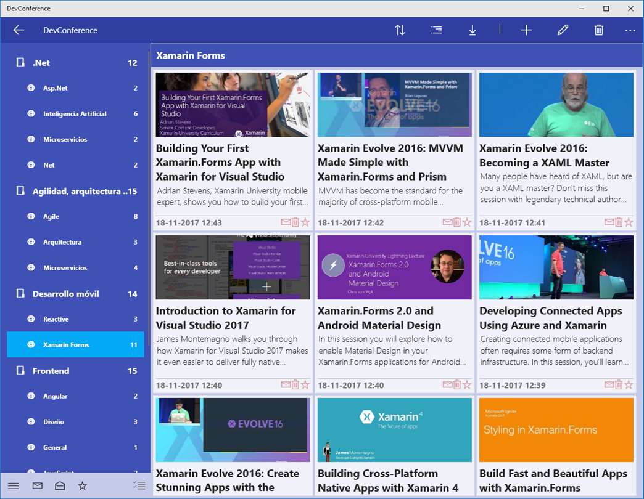
Task: Open 'Developing Connected Apps Using Azure' title
Action: point(551,318)
